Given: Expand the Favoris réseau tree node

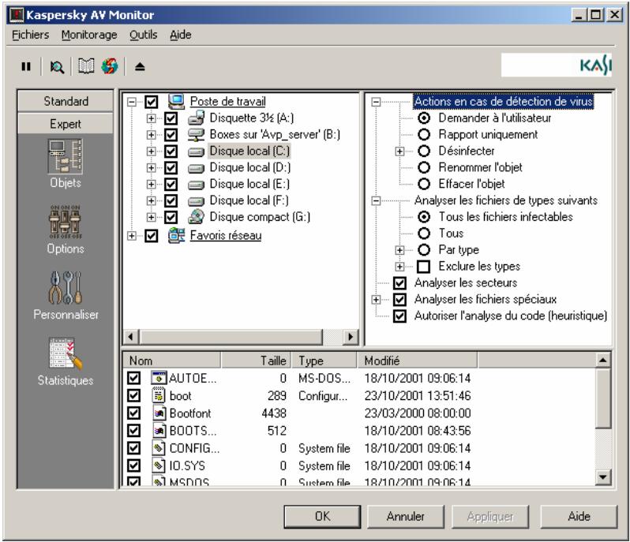Looking at the screenshot, I should [x=131, y=236].
